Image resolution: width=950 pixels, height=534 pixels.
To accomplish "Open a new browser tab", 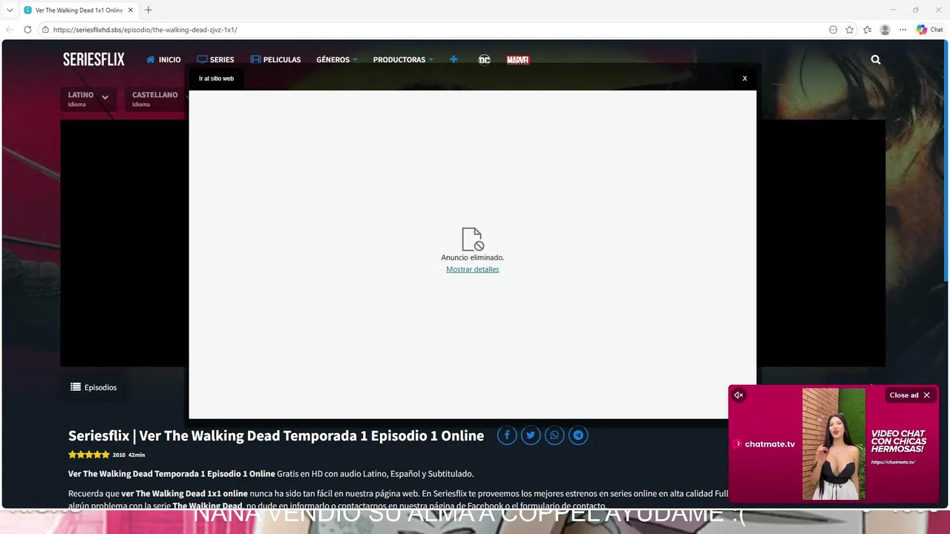I will pos(148,10).
